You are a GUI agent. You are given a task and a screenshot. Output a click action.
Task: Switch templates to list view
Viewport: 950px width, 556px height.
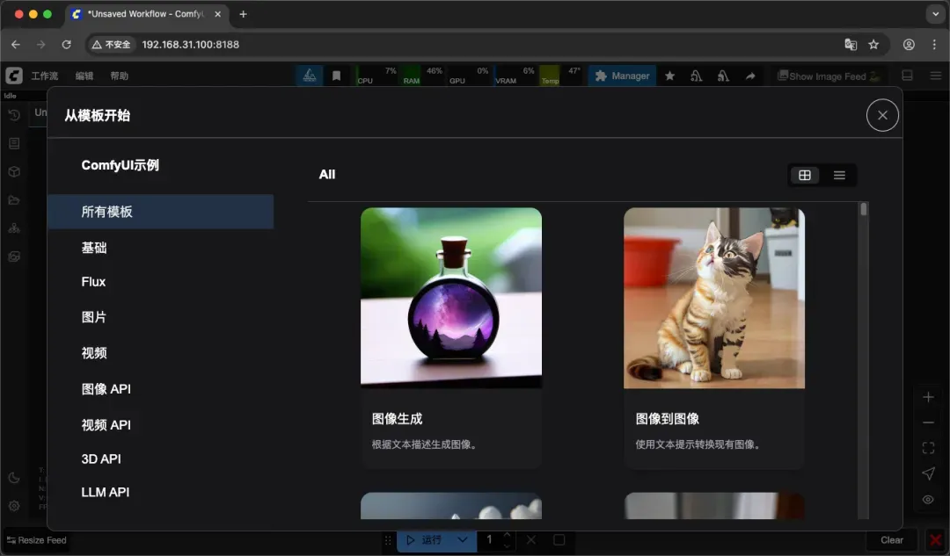(x=839, y=175)
